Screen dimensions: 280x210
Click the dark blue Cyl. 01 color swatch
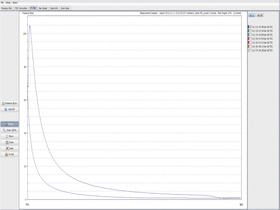[x=248, y=27]
